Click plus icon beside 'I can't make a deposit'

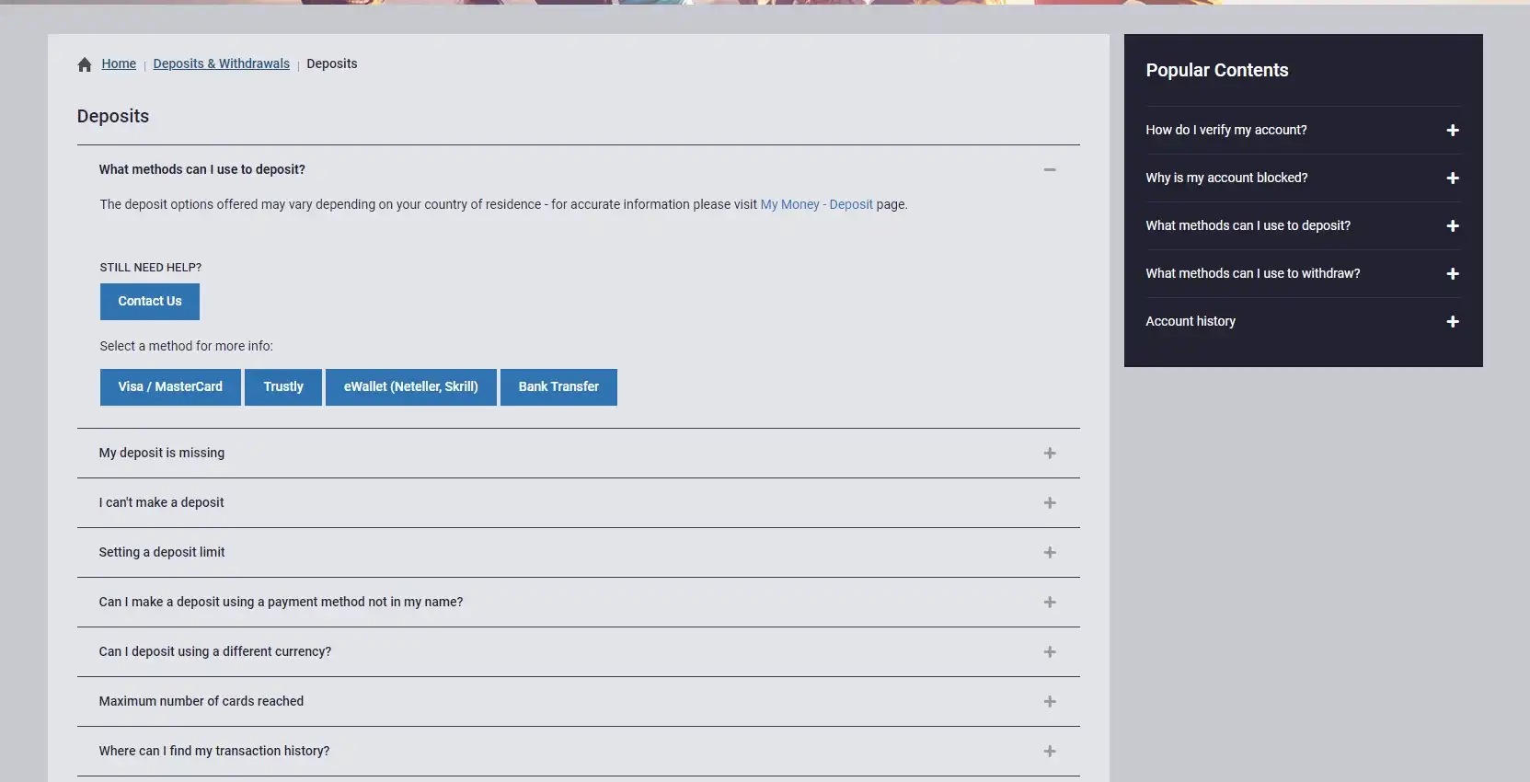(x=1049, y=503)
